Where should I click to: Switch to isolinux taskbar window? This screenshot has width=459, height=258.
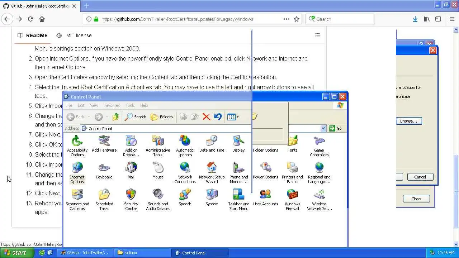(142, 253)
